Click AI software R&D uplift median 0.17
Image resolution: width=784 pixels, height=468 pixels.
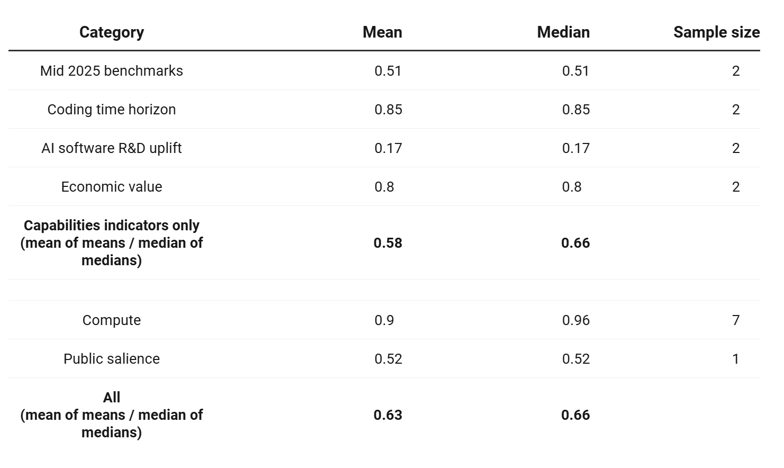575,148
